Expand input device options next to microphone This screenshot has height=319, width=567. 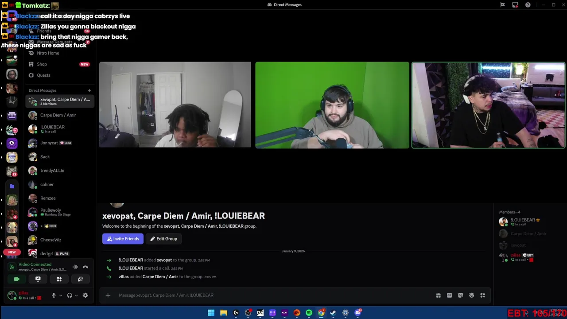pyautogui.click(x=61, y=296)
